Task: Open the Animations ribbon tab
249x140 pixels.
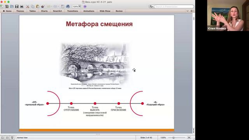Action: tap(89, 11)
